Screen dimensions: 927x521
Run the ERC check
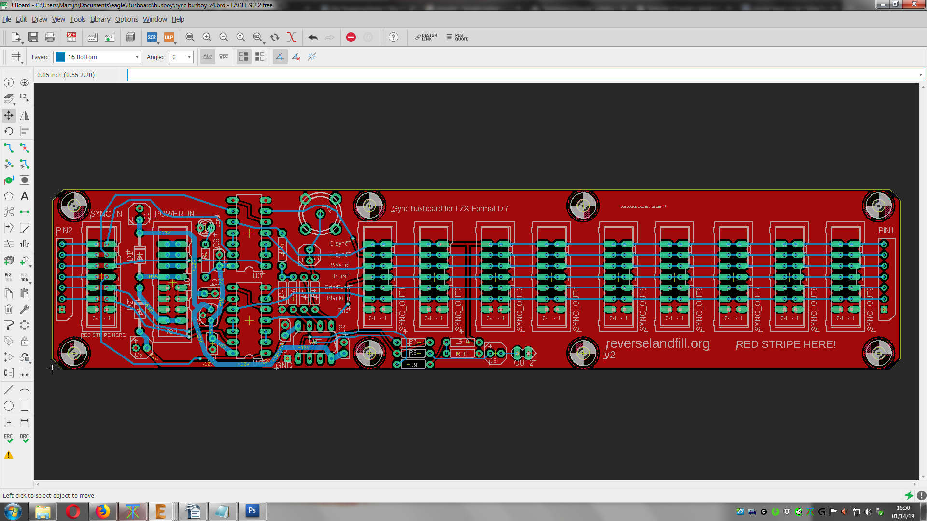point(9,438)
